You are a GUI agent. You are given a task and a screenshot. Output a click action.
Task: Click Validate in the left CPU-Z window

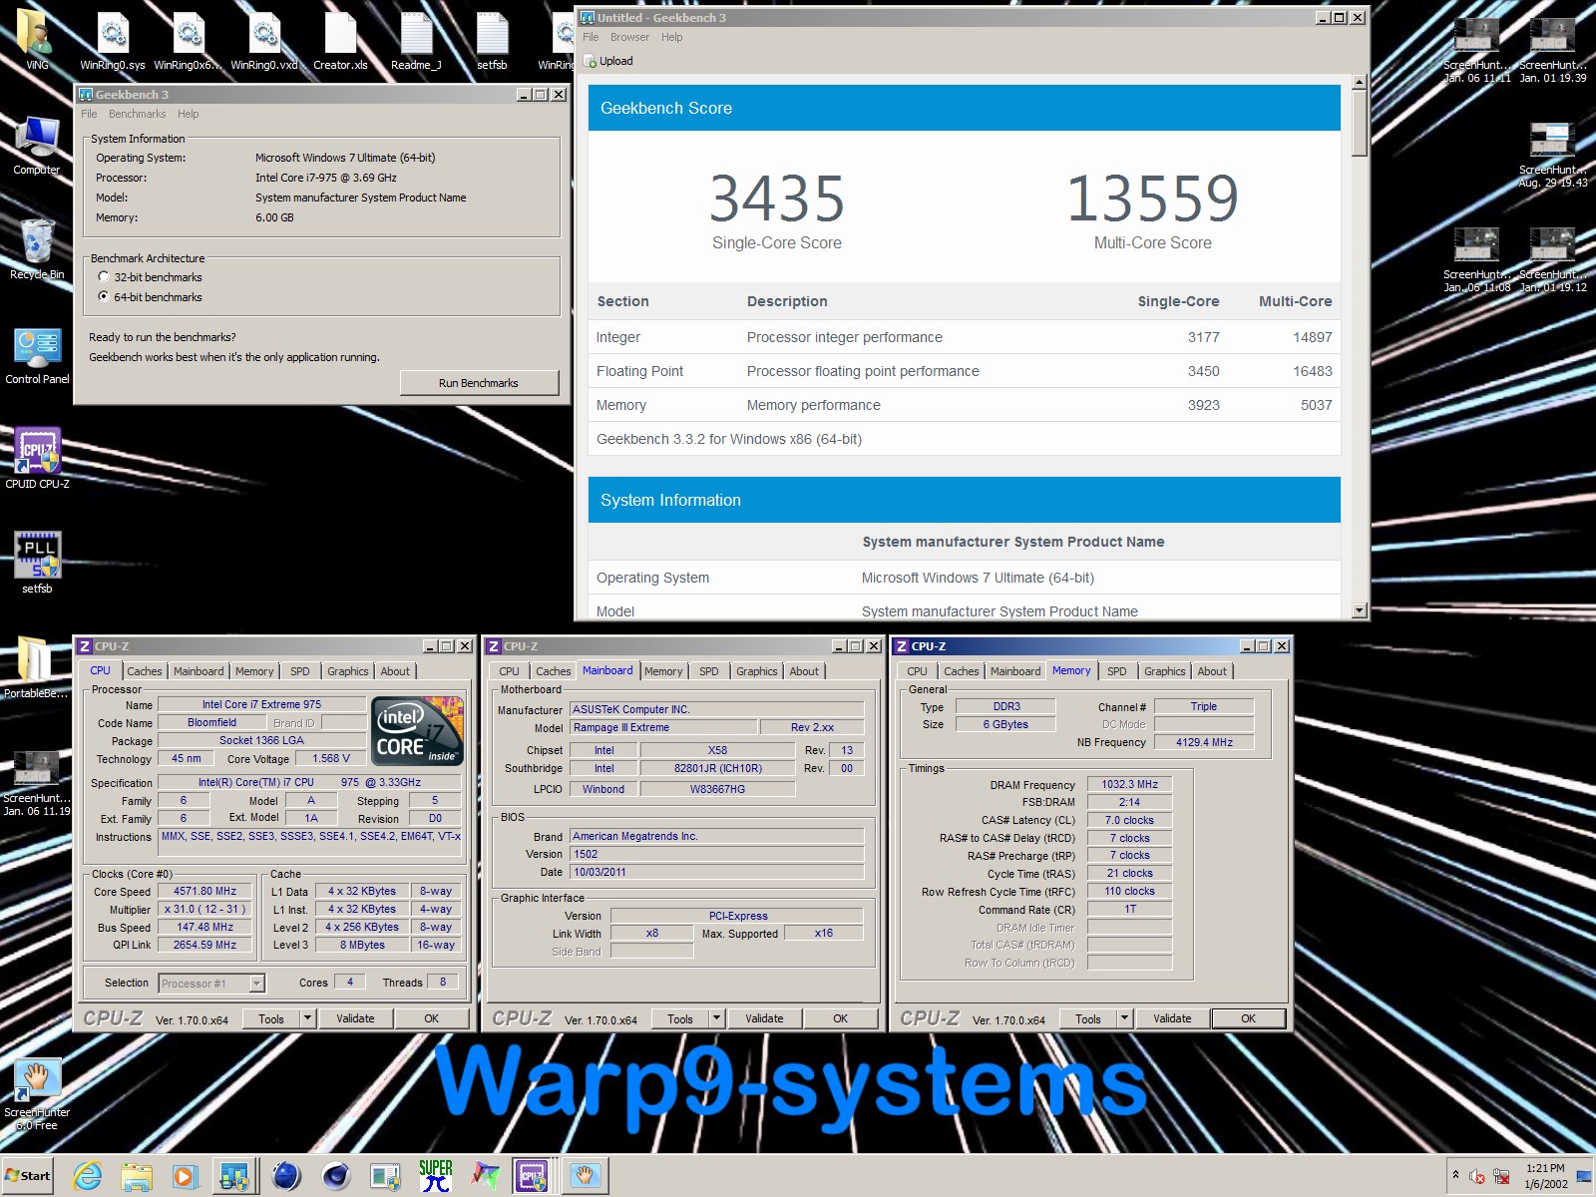355,1018
